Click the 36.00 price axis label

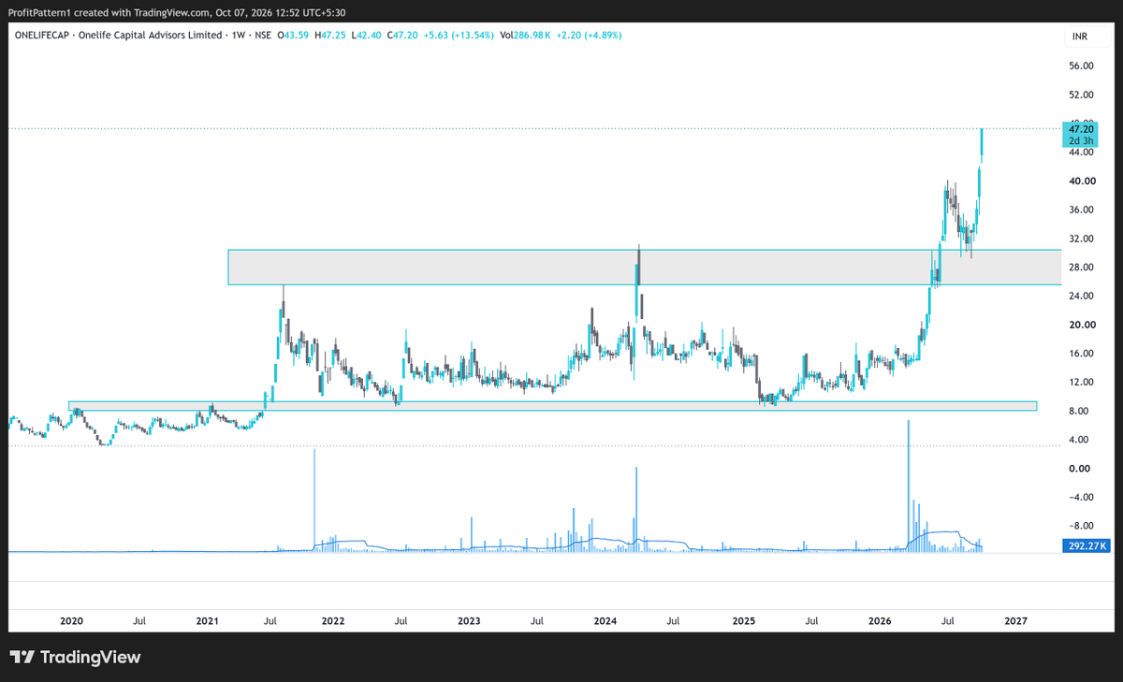[x=1082, y=210]
